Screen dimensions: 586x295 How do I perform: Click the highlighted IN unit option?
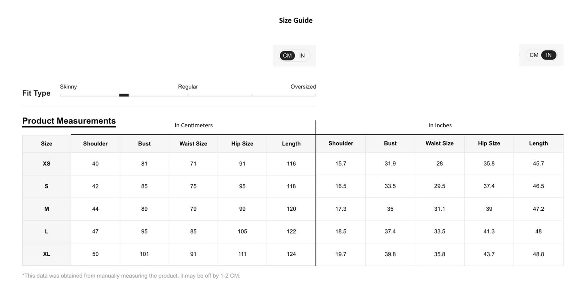pos(548,55)
